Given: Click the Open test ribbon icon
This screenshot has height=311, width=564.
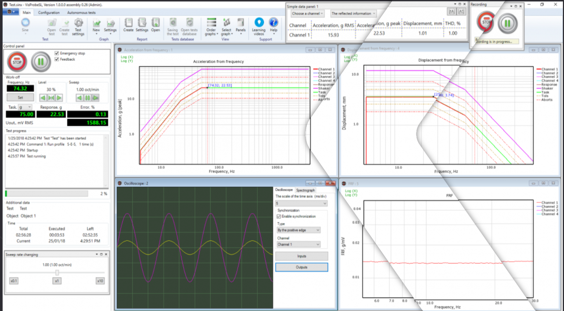Looking at the screenshot, I should coord(51,27).
